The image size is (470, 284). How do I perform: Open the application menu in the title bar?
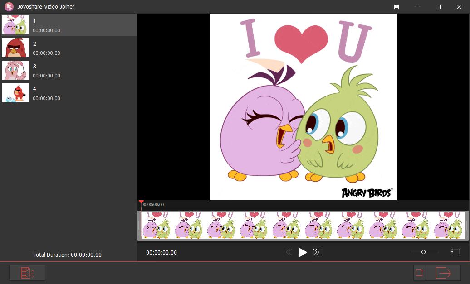pyautogui.click(x=396, y=7)
